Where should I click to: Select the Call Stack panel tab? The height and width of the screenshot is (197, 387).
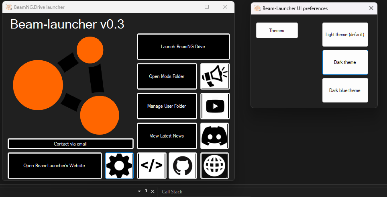tap(172, 191)
